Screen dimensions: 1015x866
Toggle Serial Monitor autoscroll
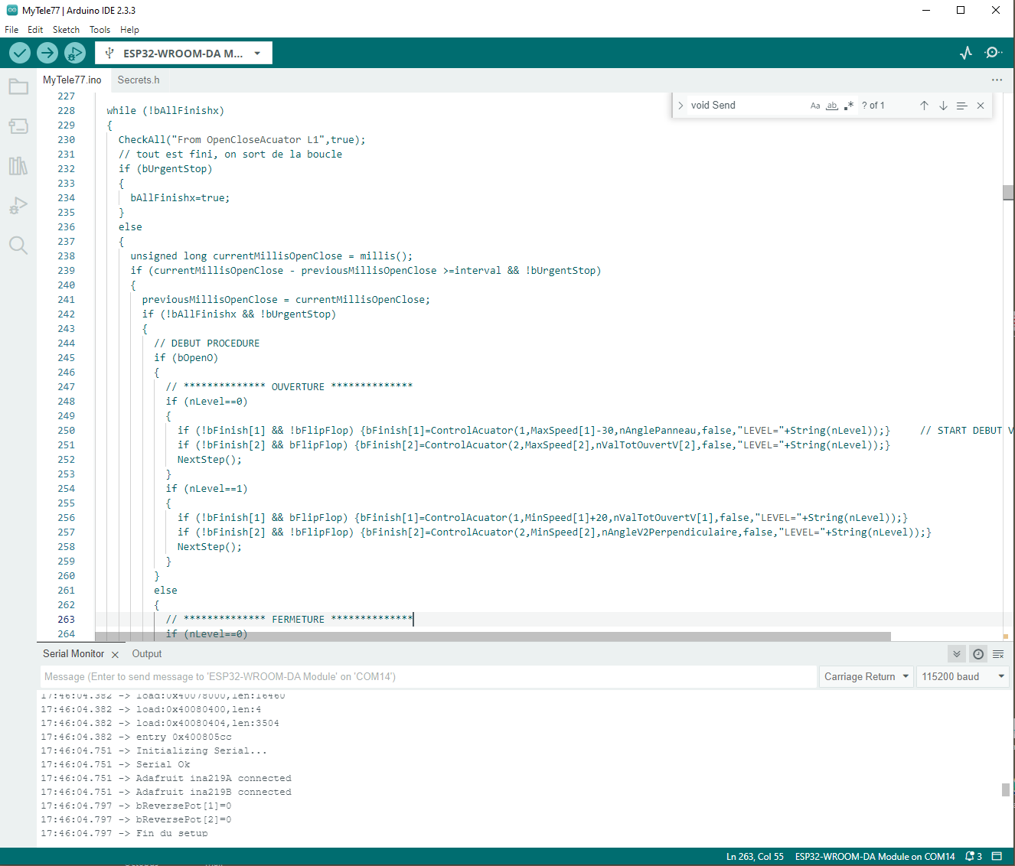coord(956,654)
